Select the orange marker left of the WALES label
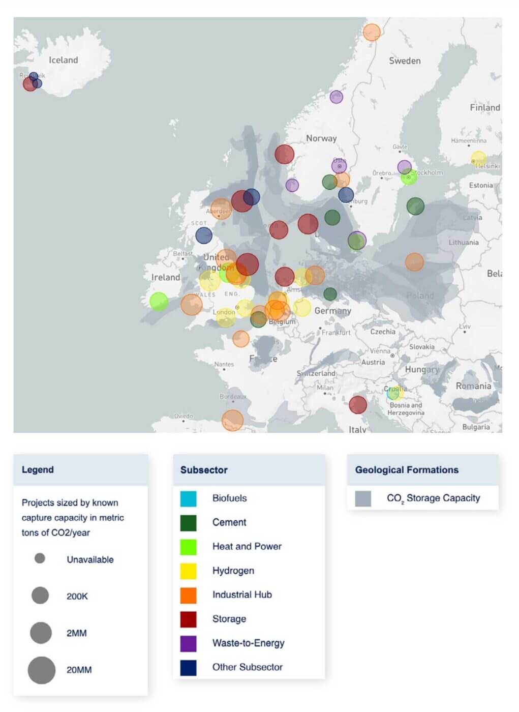Image resolution: width=519 pixels, height=712 pixels. pyautogui.click(x=192, y=305)
